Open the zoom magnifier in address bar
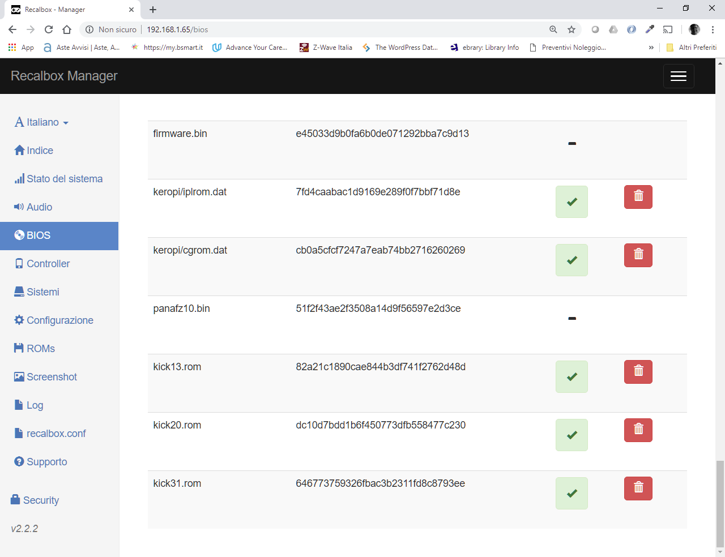Screen dimensions: 725x557 [x=553, y=29]
